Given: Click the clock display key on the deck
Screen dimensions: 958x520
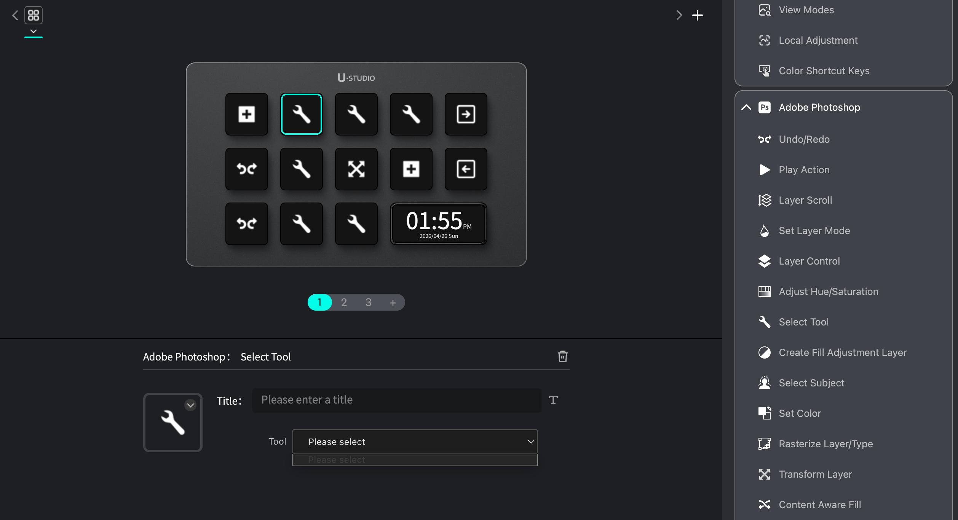Looking at the screenshot, I should click(x=438, y=223).
